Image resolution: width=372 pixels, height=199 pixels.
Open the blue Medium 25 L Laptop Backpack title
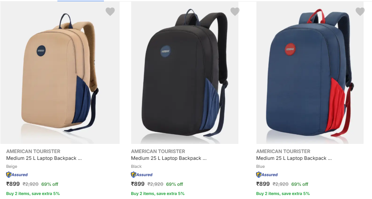coord(294,158)
